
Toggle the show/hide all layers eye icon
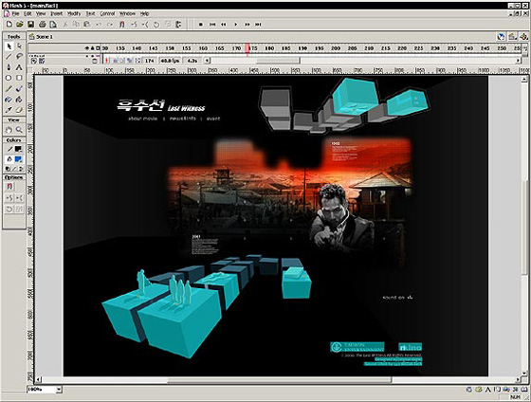[x=87, y=48]
